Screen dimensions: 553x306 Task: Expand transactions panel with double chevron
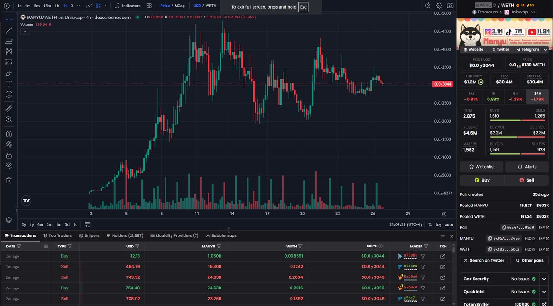tap(452, 236)
